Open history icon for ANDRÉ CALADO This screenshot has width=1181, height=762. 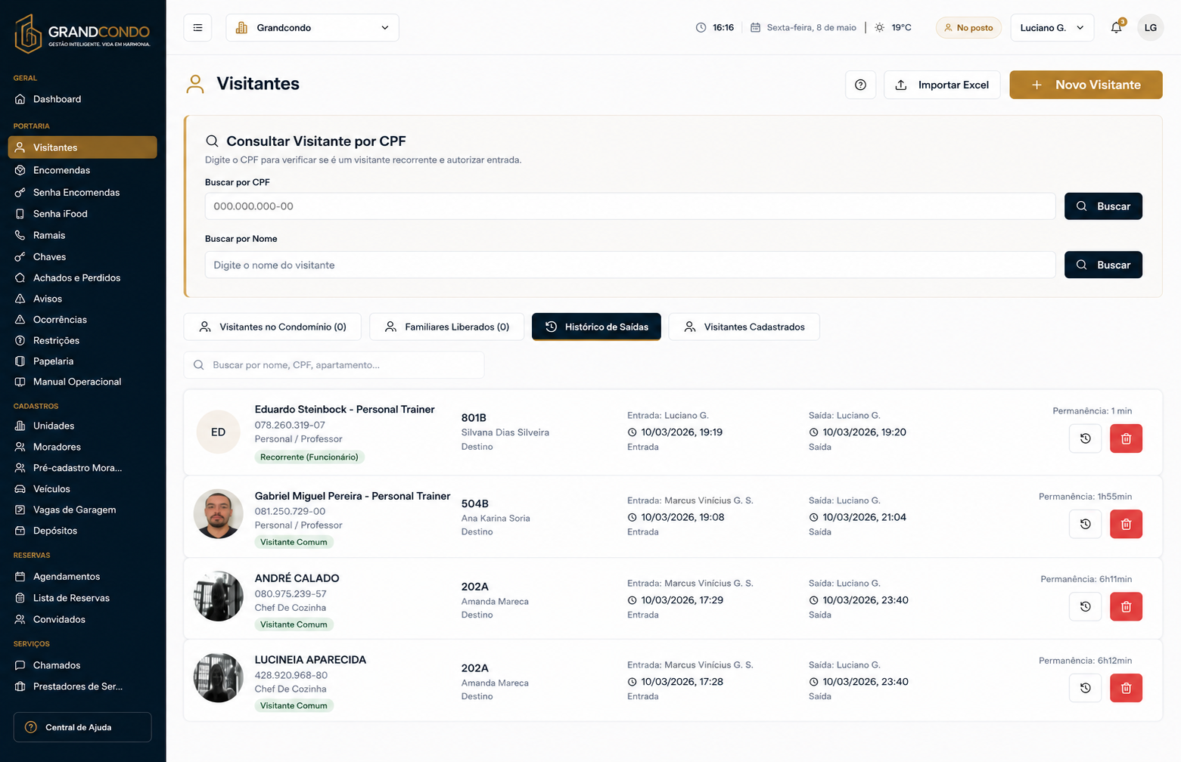coord(1085,606)
